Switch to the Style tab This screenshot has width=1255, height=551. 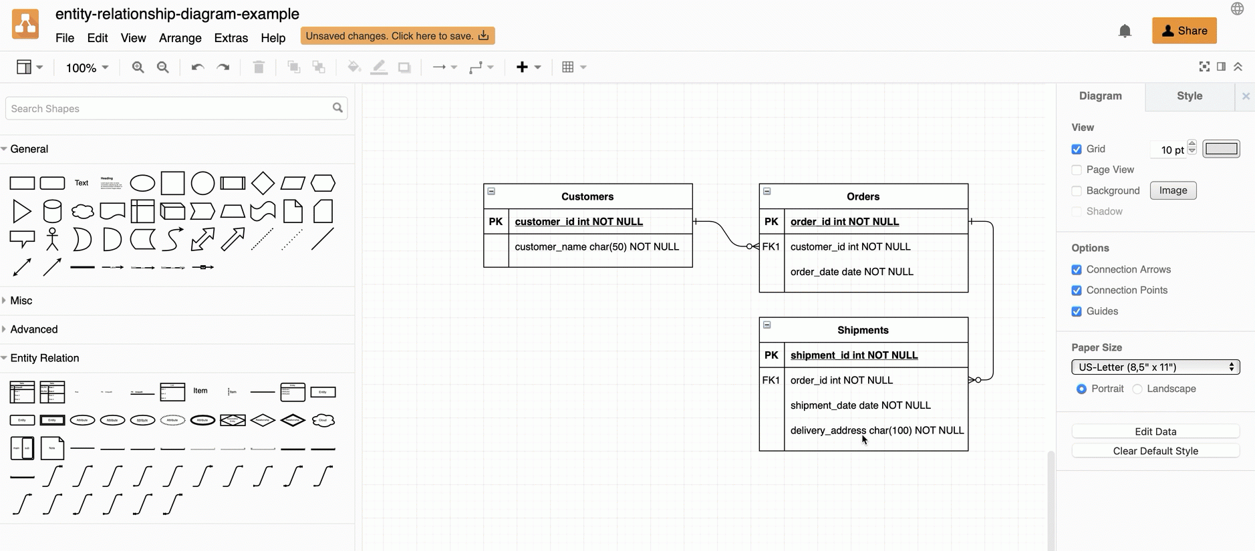click(x=1189, y=96)
